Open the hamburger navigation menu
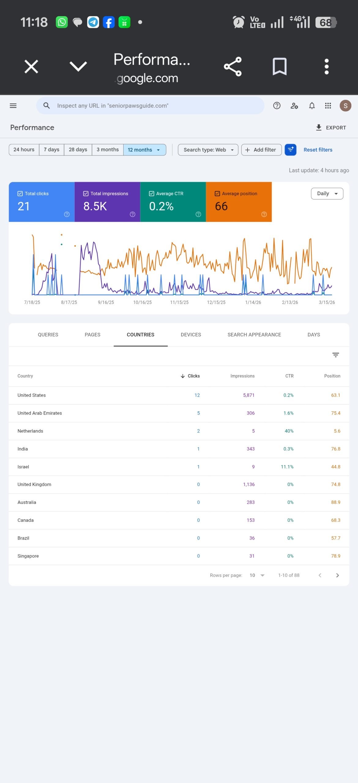This screenshot has width=358, height=783. [13, 106]
